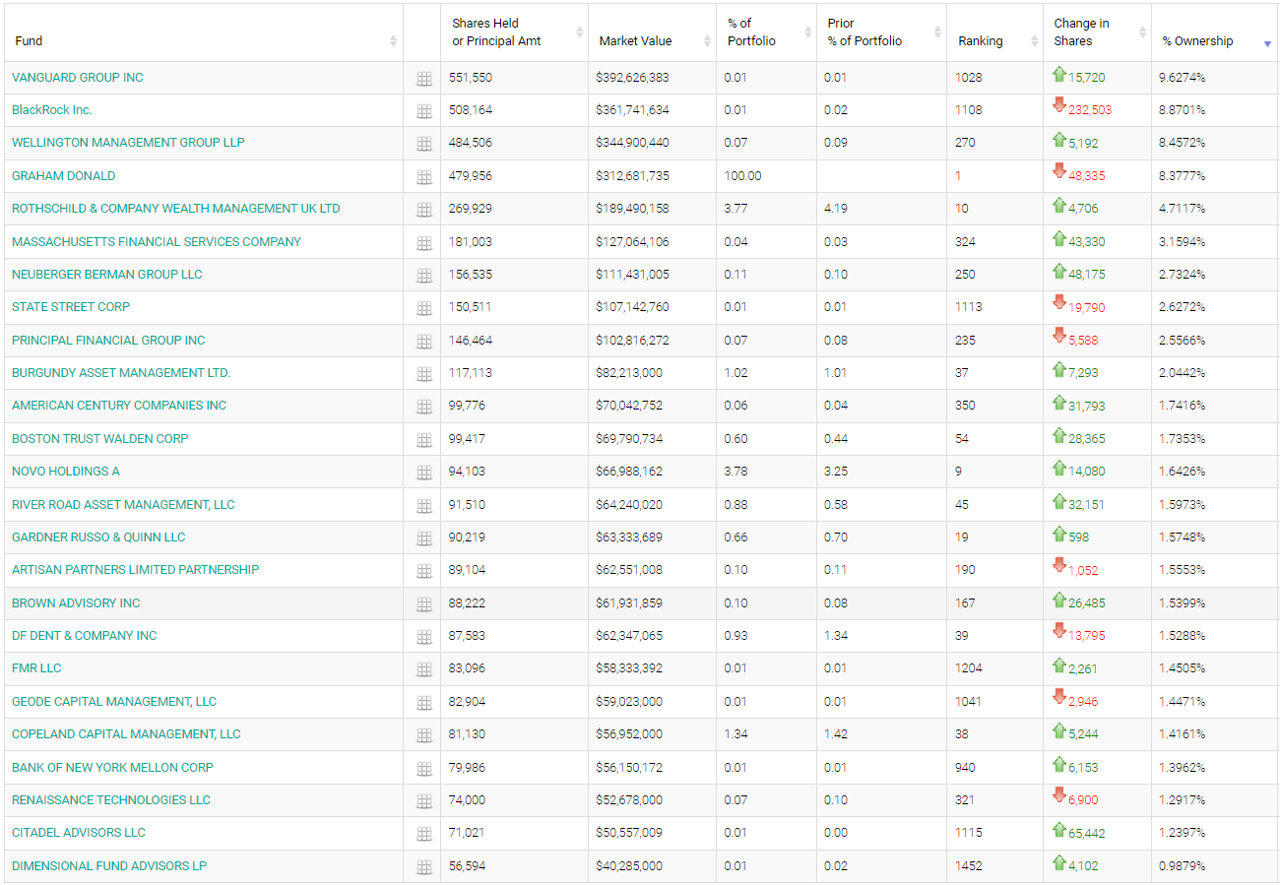1280x885 pixels.
Task: Open grid icon in FMR LLC row
Action: pos(424,669)
